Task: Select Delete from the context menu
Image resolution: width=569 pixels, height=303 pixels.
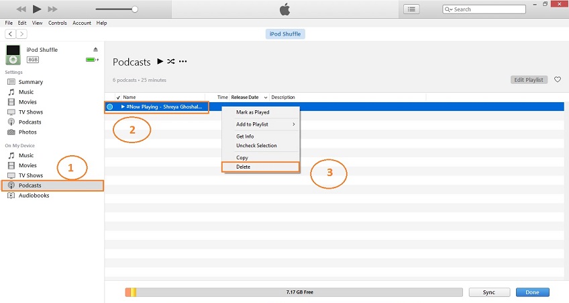Action: [x=243, y=167]
